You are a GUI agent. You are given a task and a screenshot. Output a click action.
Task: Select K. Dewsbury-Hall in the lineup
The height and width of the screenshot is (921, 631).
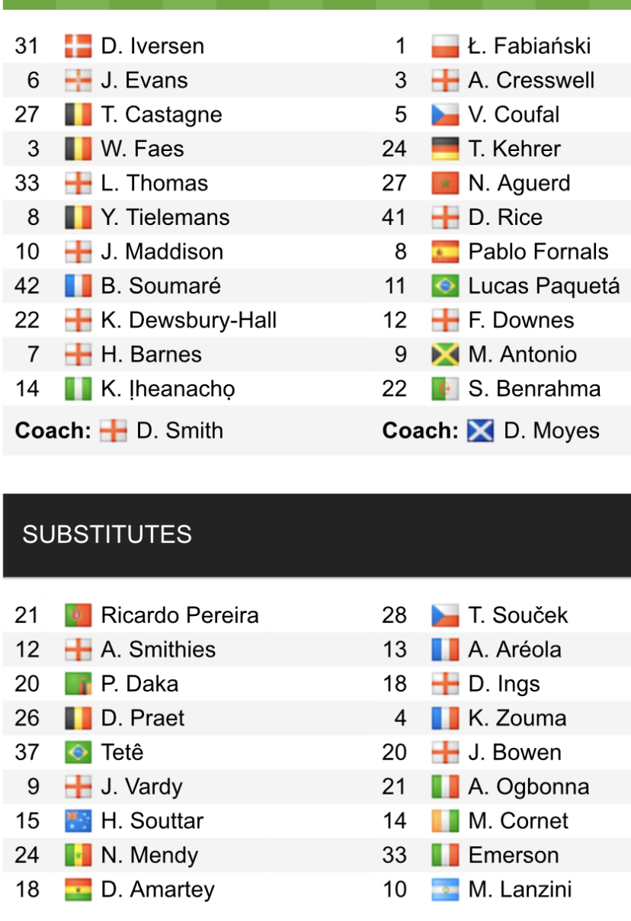coord(188,320)
